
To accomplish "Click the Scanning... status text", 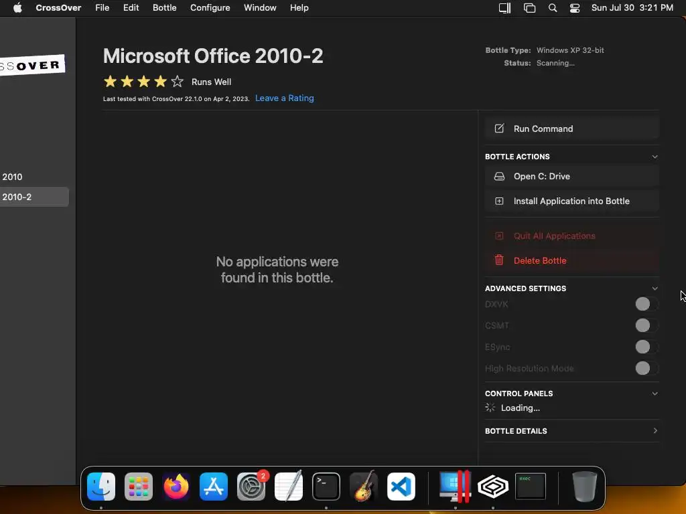I will (x=555, y=63).
